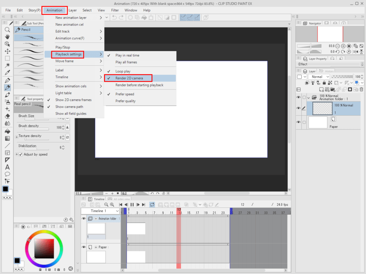
Task: Select the Move layer tool
Action: [x=7, y=51]
